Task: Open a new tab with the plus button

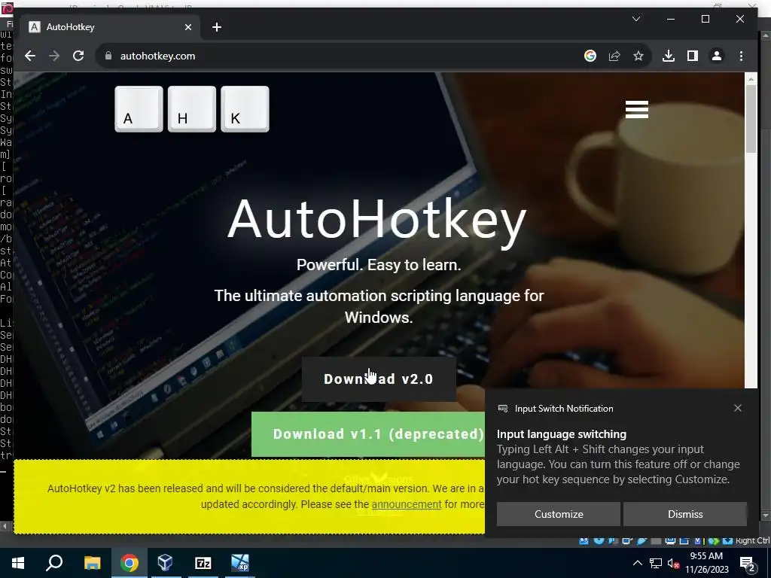Action: 217,27
